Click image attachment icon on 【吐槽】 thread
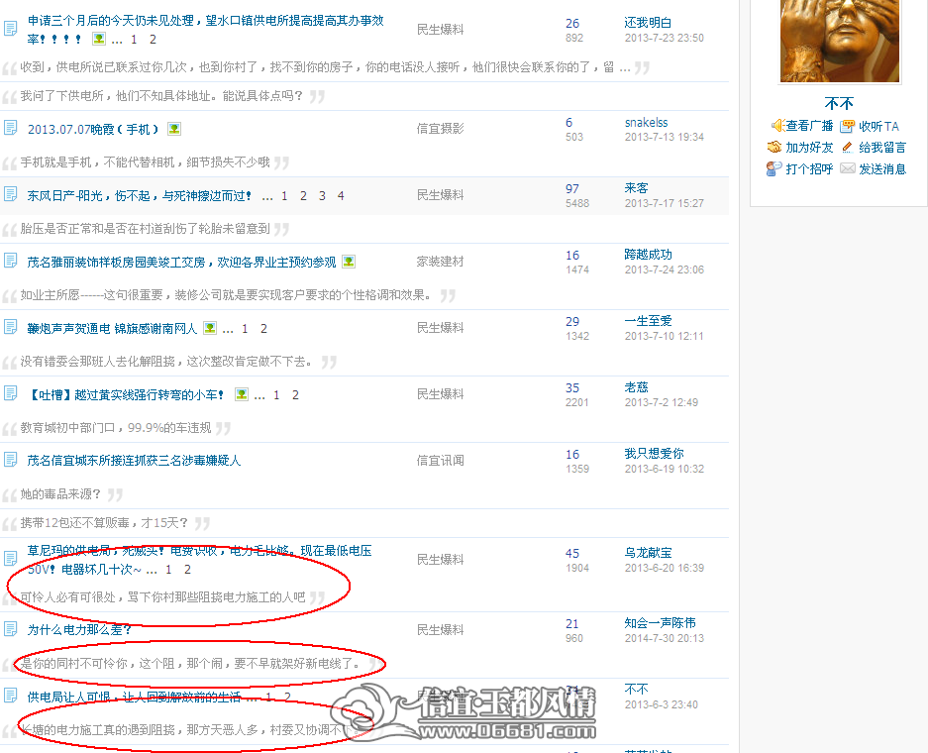The image size is (928, 753). [x=242, y=393]
